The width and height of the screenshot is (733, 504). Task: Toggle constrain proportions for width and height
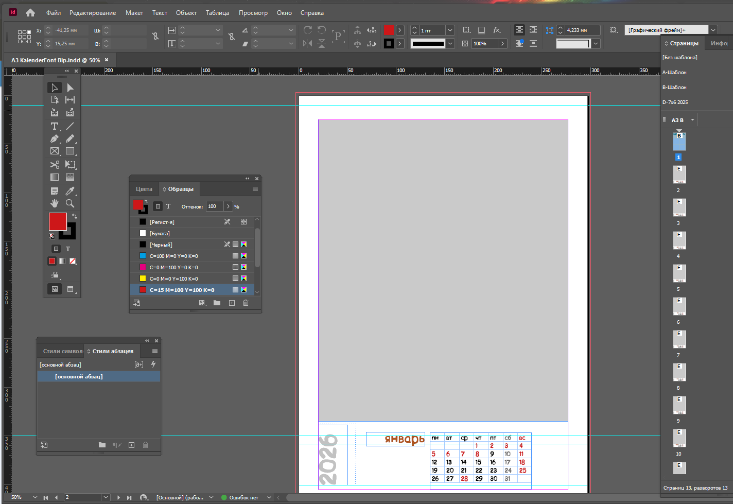[155, 36]
